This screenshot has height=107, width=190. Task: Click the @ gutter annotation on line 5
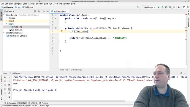pyautogui.click(x=56, y=28)
